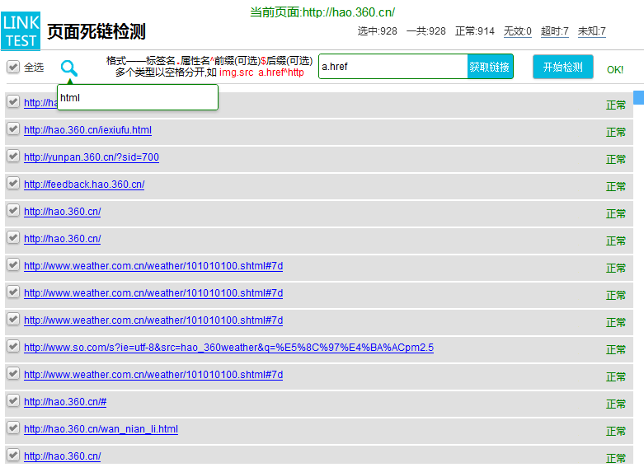Click the magnifier search icon
This screenshot has height=472, width=644.
pyautogui.click(x=69, y=68)
